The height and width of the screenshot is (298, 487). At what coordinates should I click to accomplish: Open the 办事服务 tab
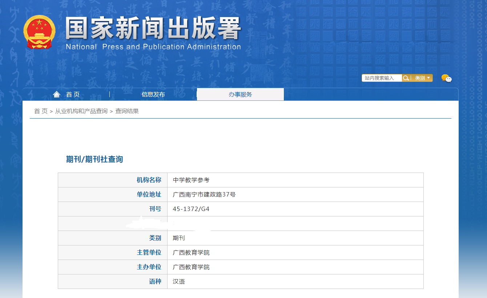(x=240, y=95)
